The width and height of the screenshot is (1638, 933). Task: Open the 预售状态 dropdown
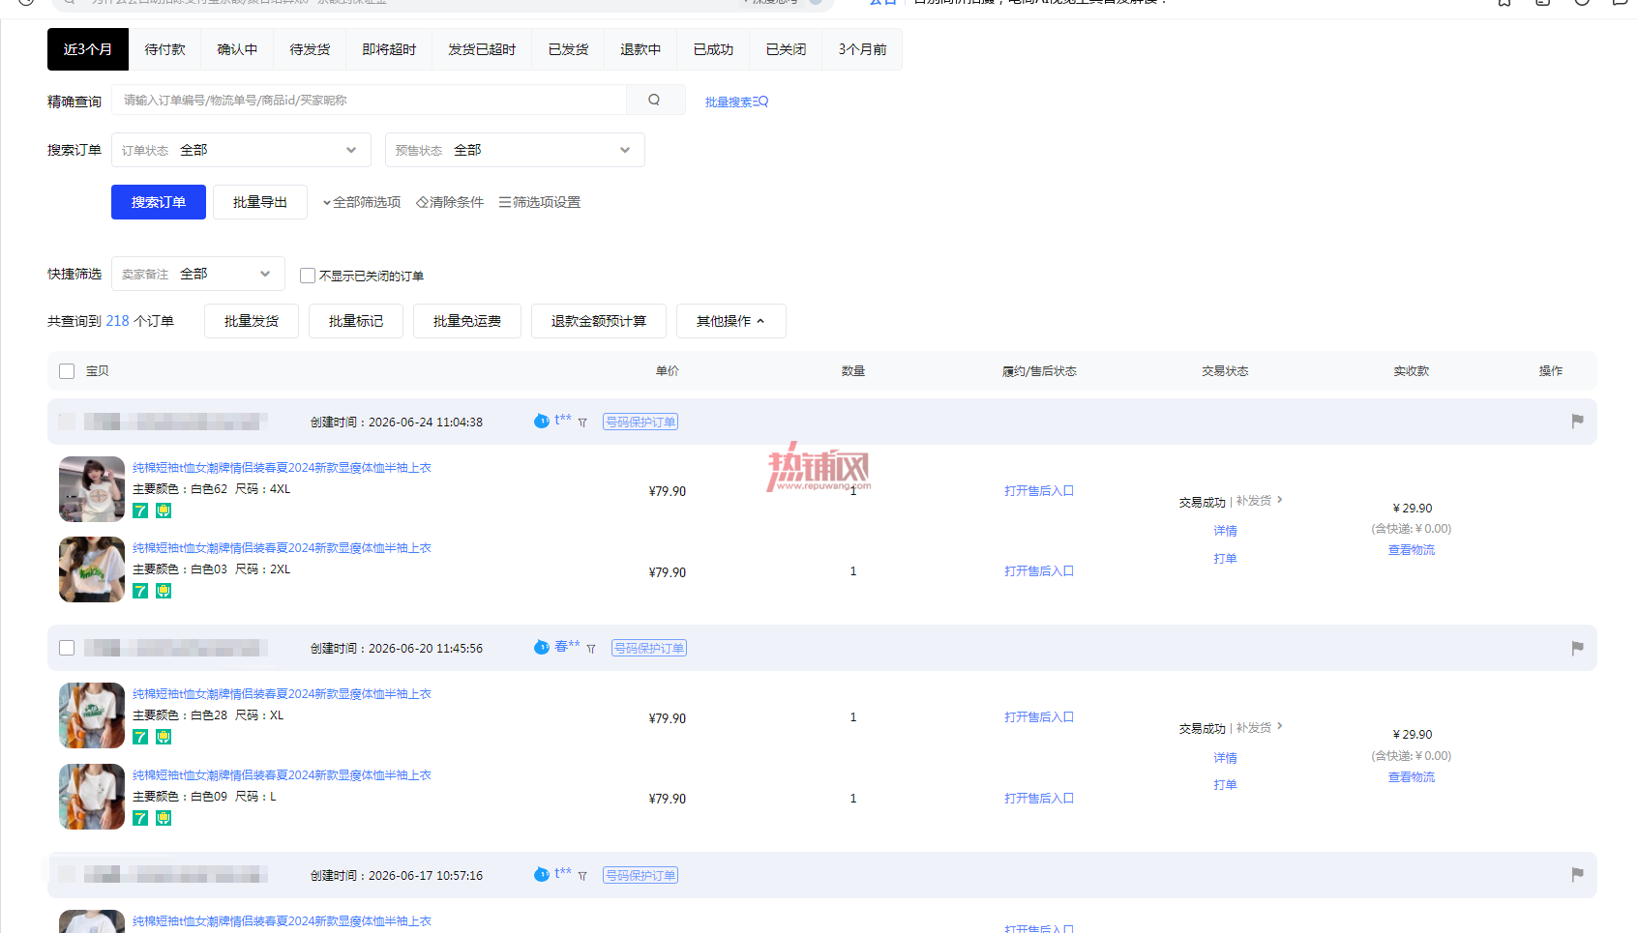[515, 150]
